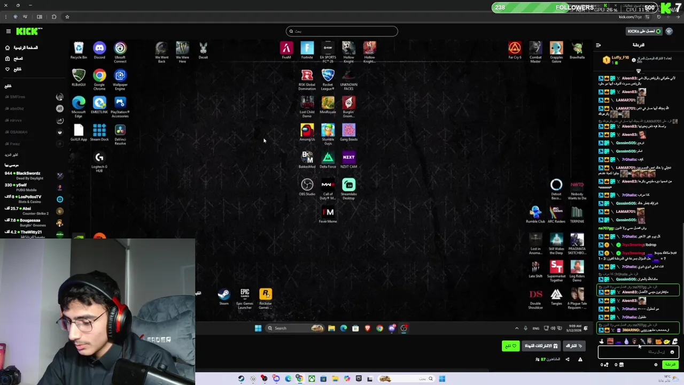684x385 pixels.
Task: Open Steam on bottom taskbar
Action: pyautogui.click(x=241, y=379)
